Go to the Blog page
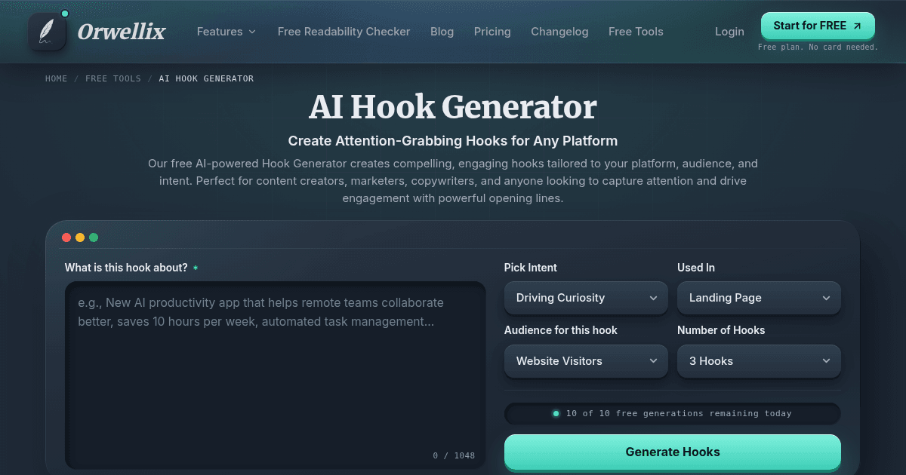Viewport: 906px width, 475px height. pyautogui.click(x=442, y=32)
